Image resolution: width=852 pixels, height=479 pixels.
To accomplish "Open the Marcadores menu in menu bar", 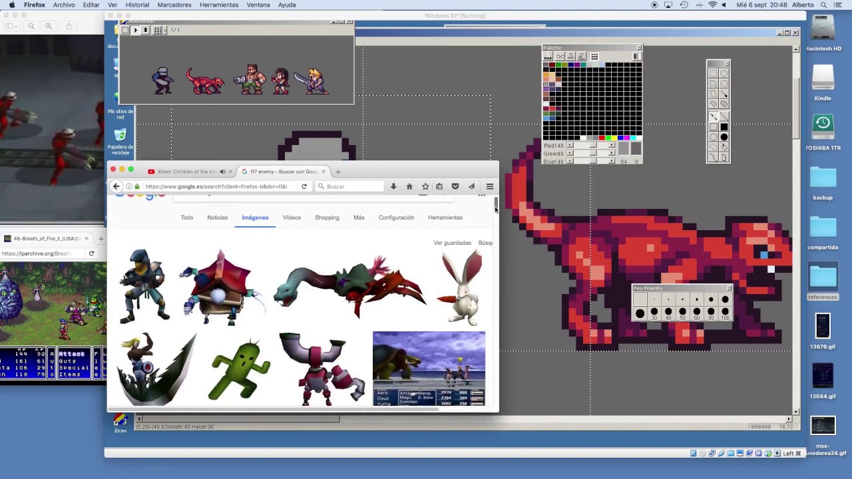I will tap(174, 5).
